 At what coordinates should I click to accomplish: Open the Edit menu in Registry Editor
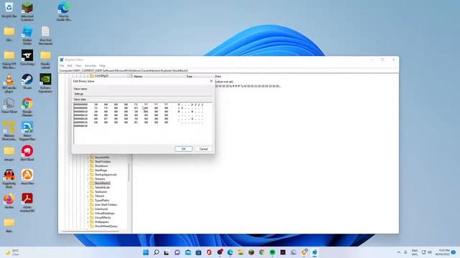[x=70, y=65]
